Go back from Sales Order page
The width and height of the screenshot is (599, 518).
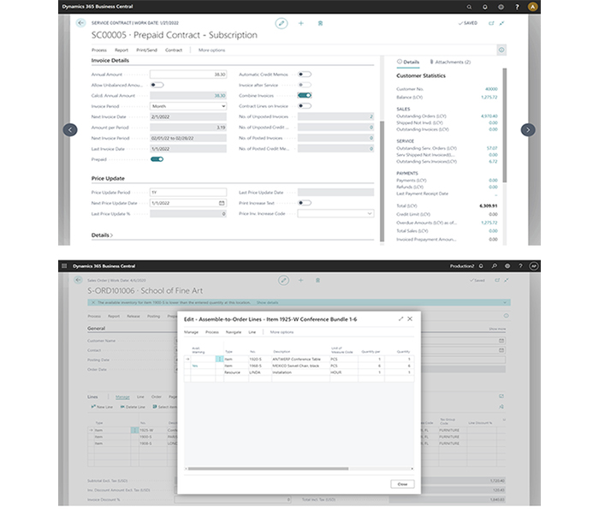pyautogui.click(x=79, y=280)
